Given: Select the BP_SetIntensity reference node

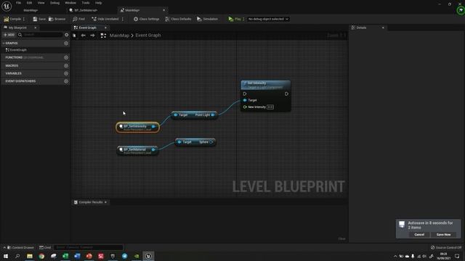Looking at the screenshot, I should pyautogui.click(x=137, y=128).
